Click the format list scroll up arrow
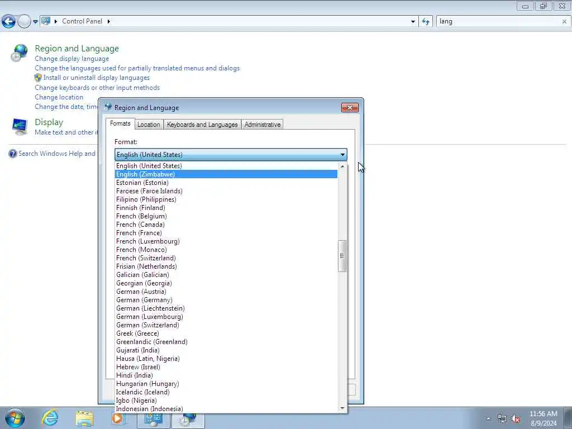Image resolution: width=572 pixels, height=429 pixels. [342, 166]
